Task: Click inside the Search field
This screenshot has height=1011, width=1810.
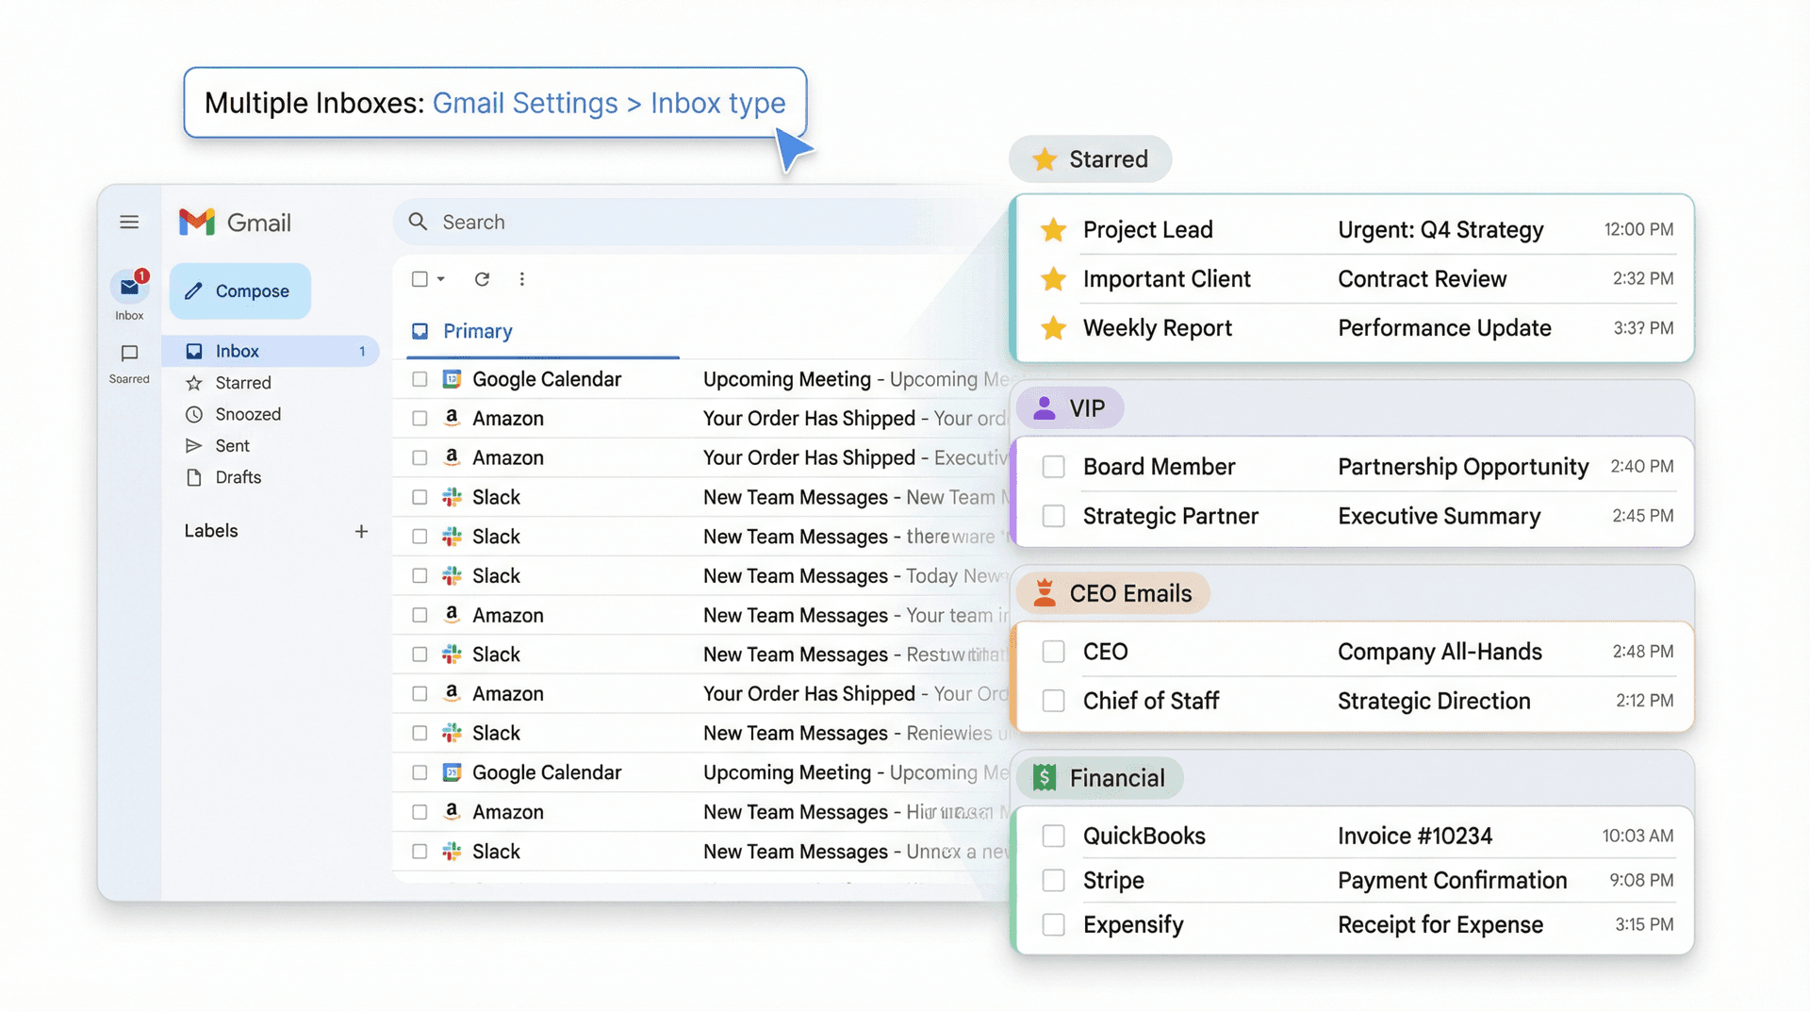Action: click(x=566, y=222)
